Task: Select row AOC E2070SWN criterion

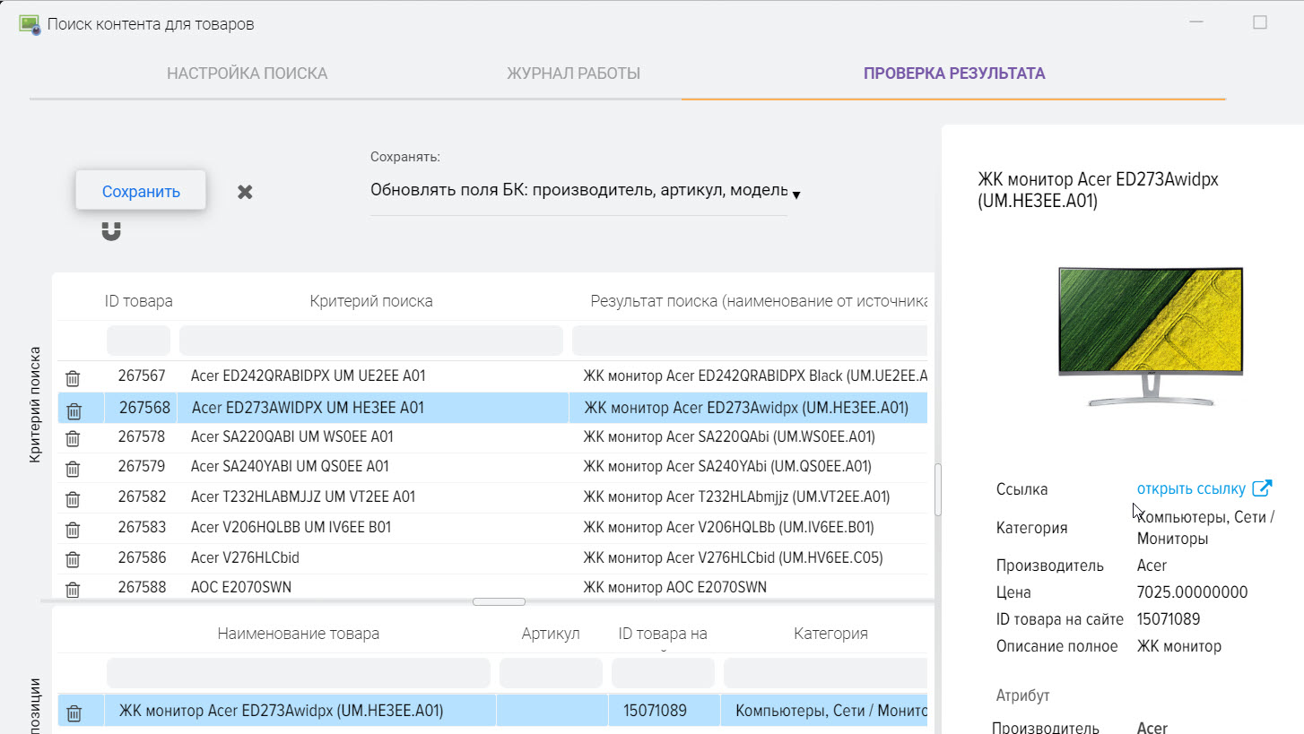Action: pyautogui.click(x=241, y=588)
